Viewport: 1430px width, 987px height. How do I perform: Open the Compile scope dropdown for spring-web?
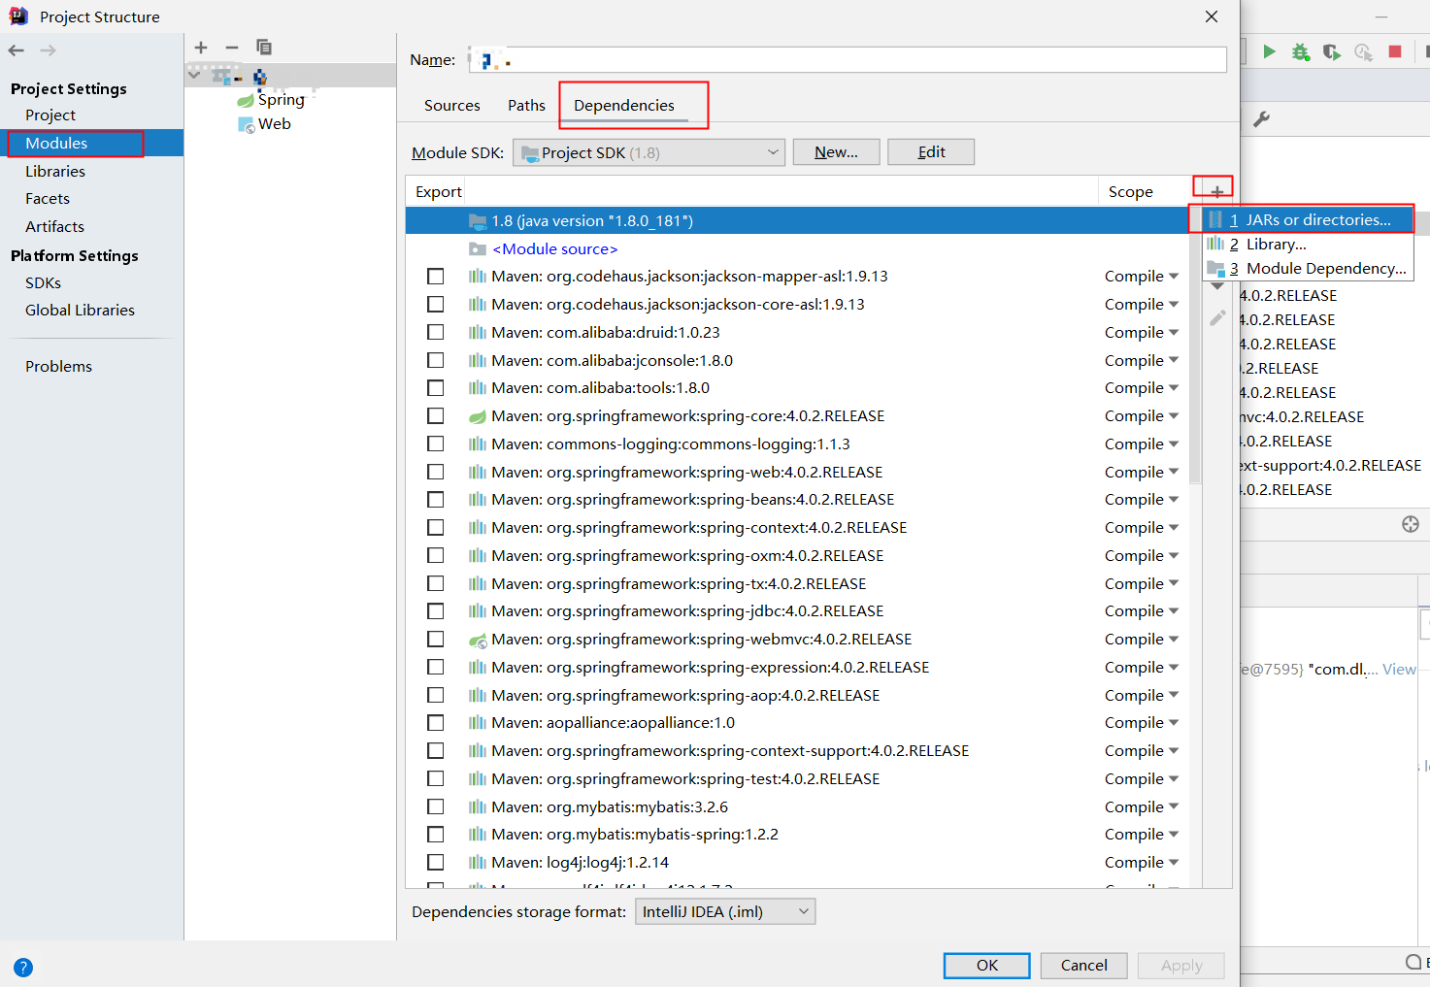point(1141,471)
